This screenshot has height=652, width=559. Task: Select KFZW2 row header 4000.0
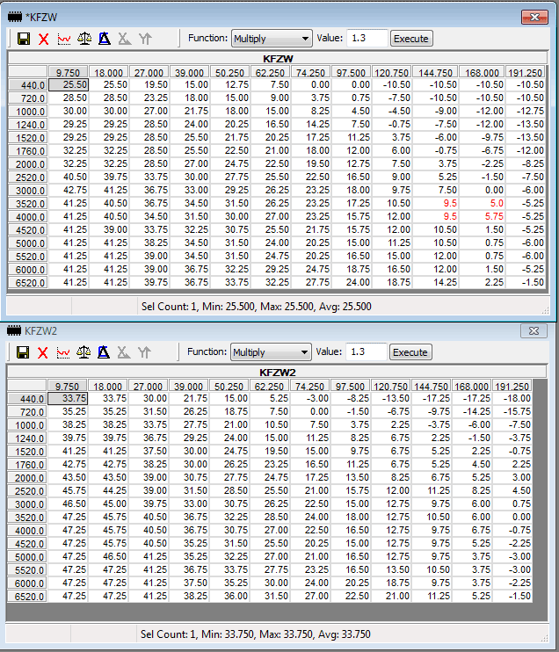coord(27,531)
